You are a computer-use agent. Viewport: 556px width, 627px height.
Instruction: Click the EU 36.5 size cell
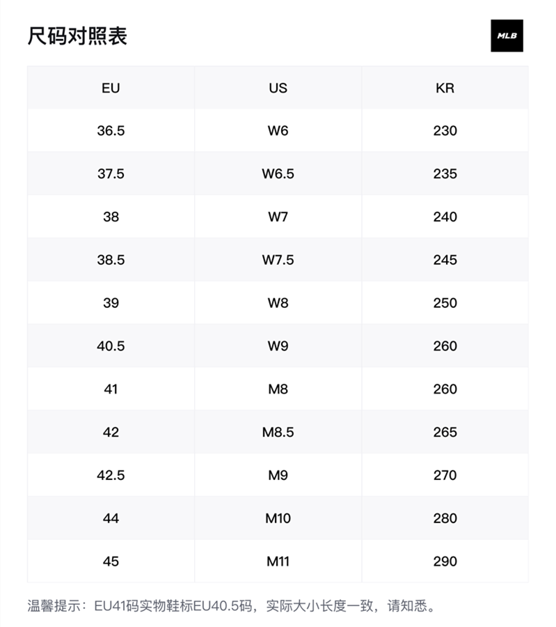tap(111, 131)
